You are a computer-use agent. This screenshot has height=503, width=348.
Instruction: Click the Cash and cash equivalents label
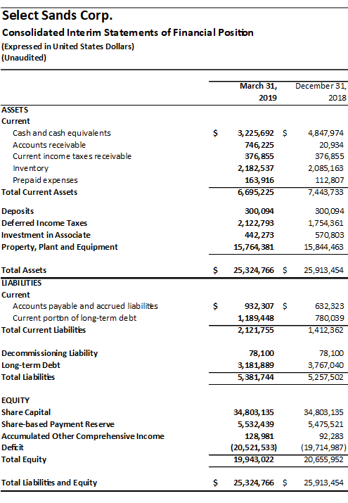[62, 133]
